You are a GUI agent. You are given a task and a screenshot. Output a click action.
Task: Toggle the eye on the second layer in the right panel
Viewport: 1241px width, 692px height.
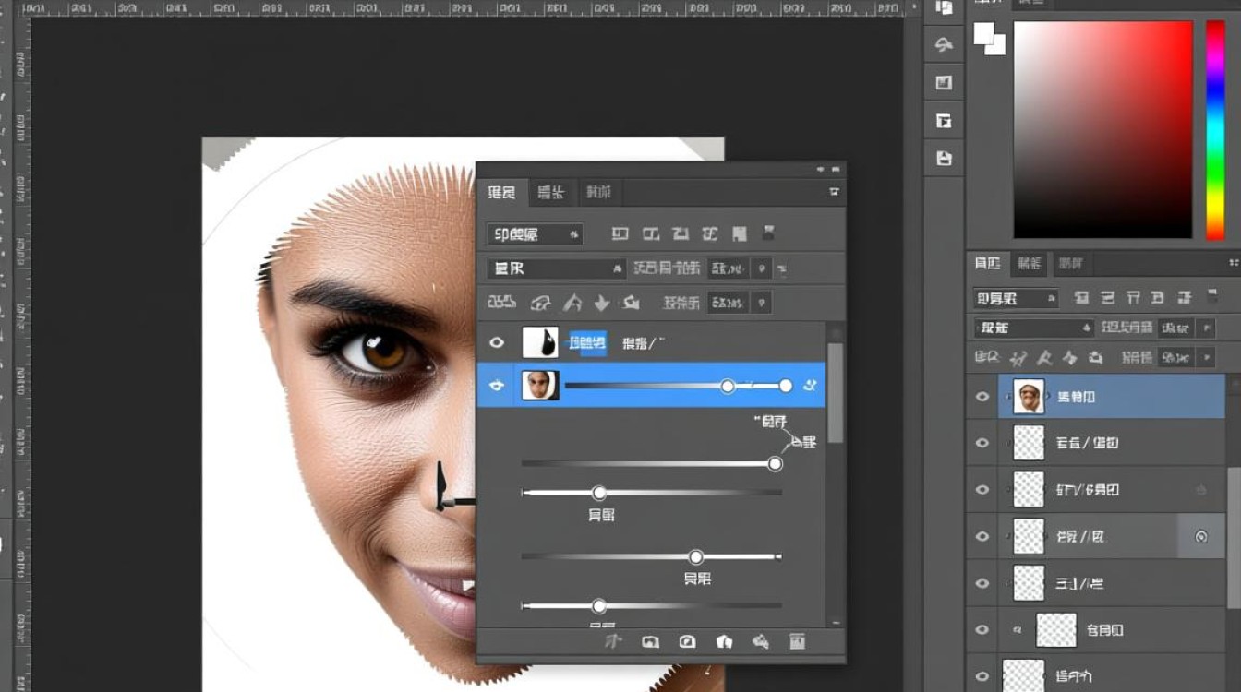coord(982,443)
